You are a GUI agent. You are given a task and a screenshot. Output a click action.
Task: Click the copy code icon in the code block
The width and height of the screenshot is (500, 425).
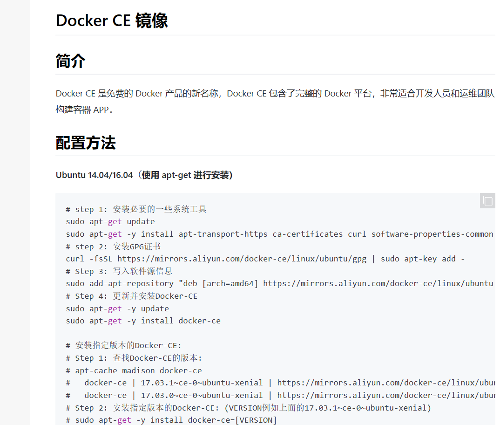coord(487,201)
